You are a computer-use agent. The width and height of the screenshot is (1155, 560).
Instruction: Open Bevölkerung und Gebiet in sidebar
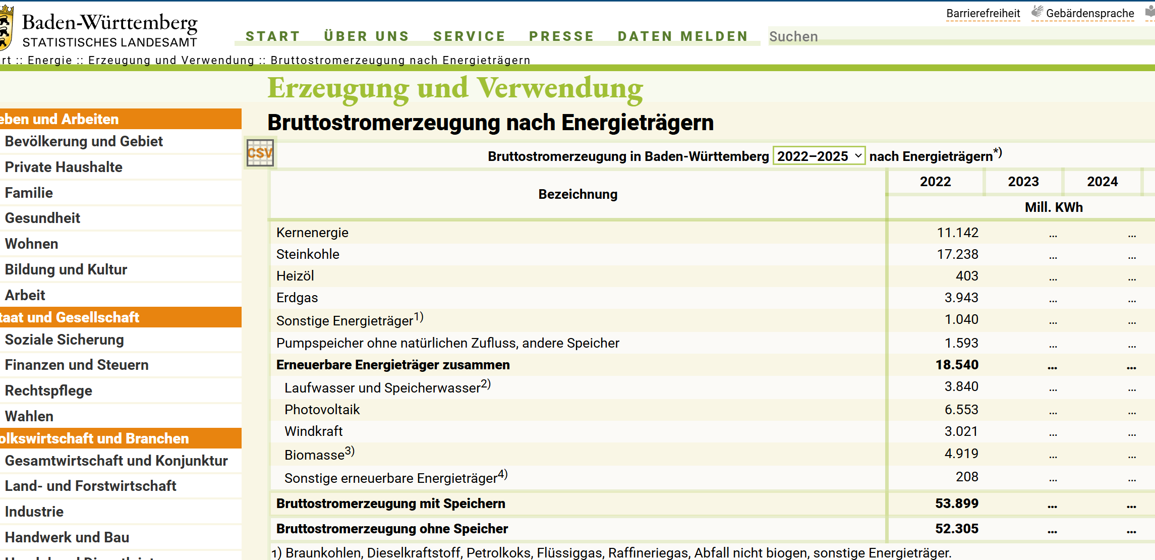coord(84,141)
